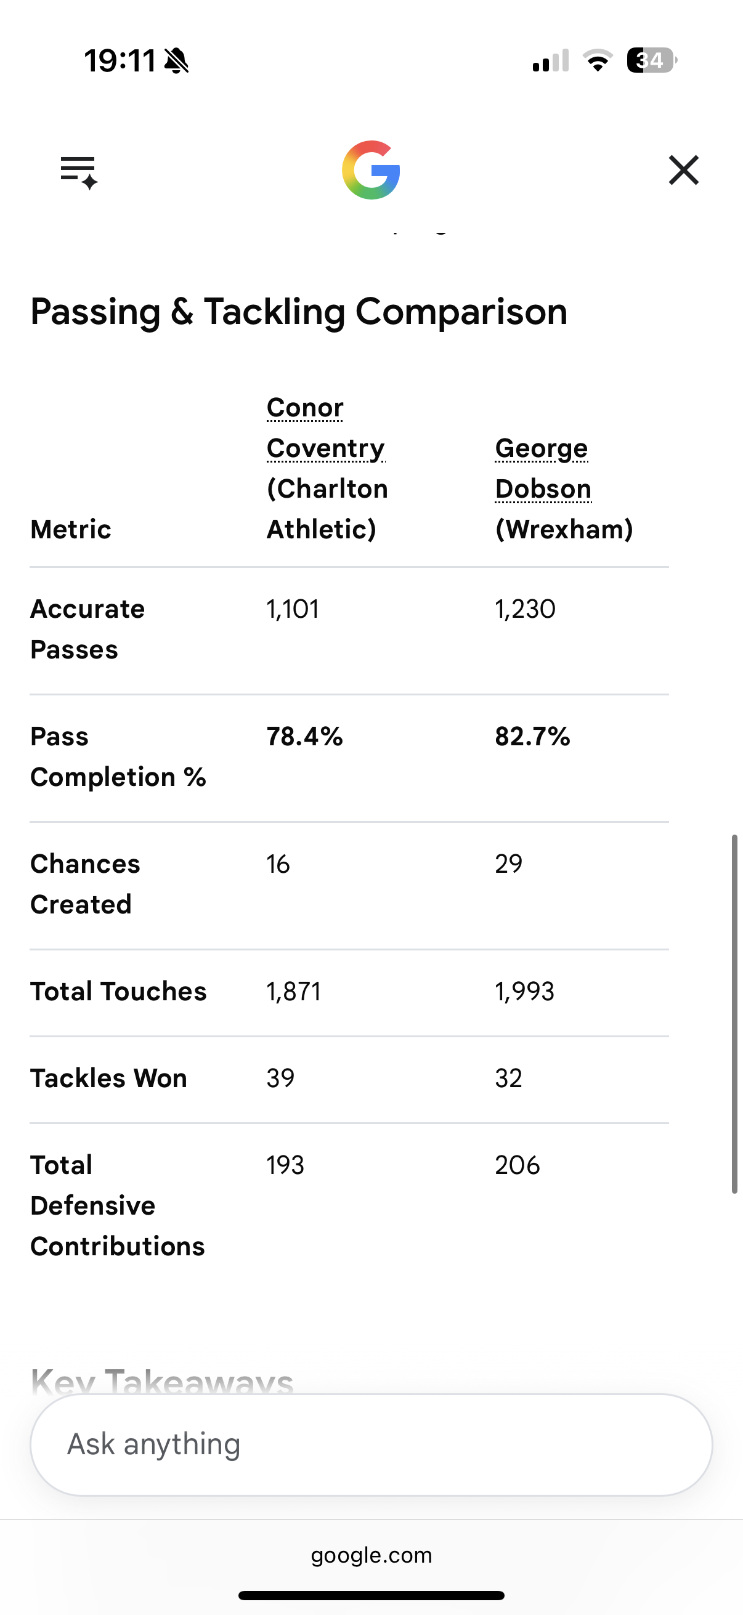Focus the Ask anything input field
Image resolution: width=743 pixels, height=1615 pixels.
pyautogui.click(x=371, y=1444)
